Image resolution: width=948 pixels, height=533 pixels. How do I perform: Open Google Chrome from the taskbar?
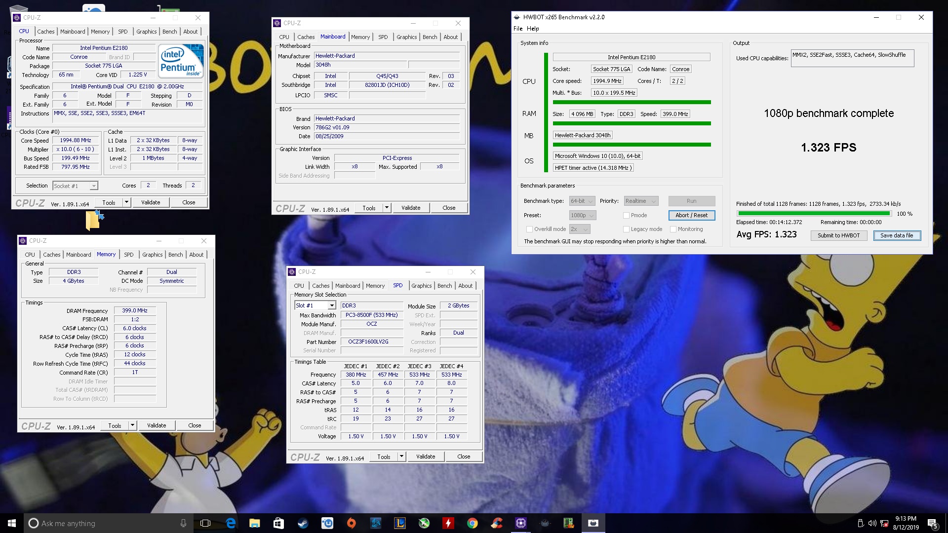pyautogui.click(x=473, y=523)
